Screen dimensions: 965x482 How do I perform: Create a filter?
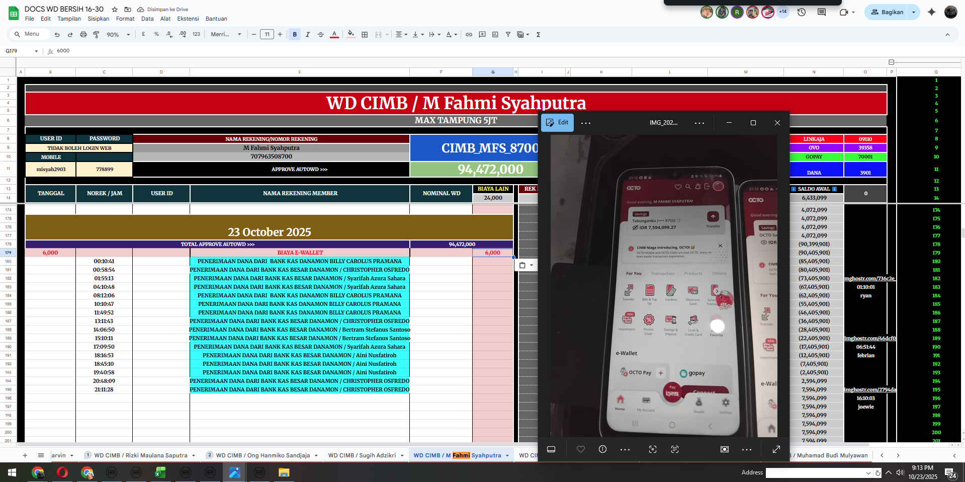pyautogui.click(x=508, y=34)
